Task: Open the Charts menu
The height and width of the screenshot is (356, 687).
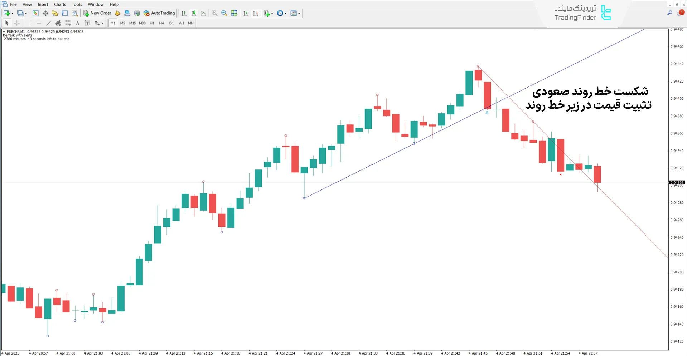Action: coord(59,4)
